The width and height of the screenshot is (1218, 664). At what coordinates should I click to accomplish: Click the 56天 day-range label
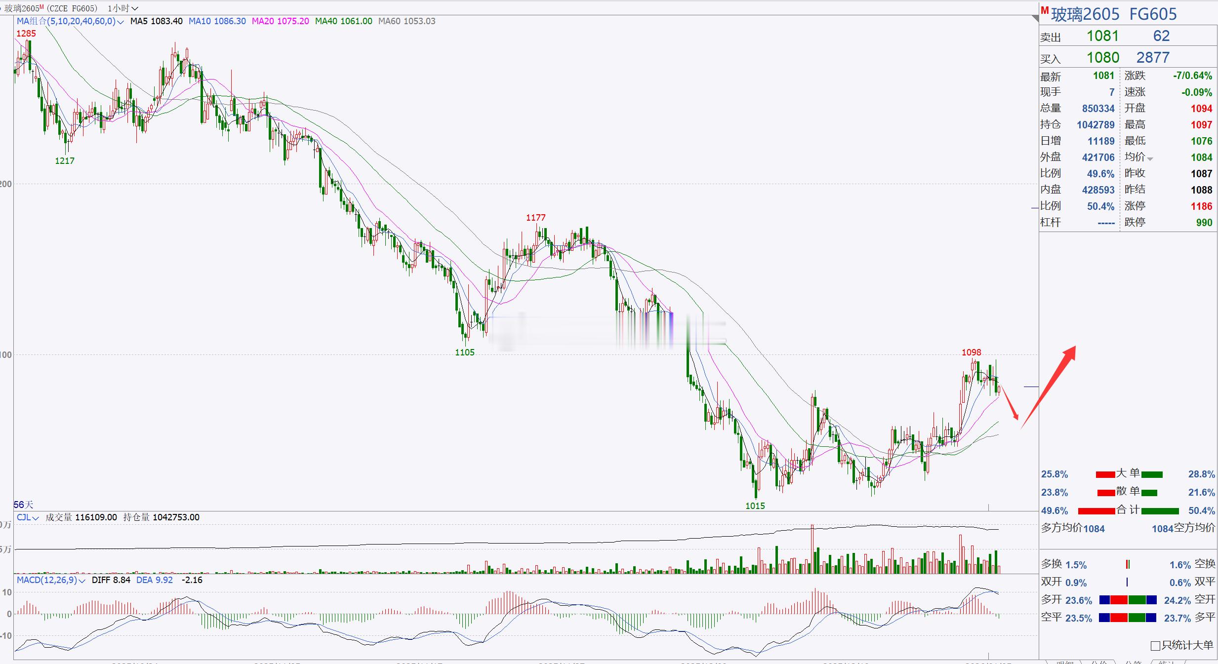[x=23, y=505]
